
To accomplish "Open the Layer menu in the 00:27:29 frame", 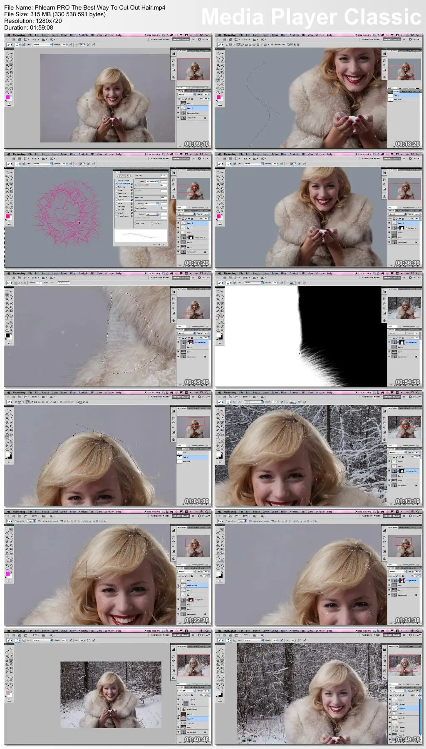I will 55,155.
